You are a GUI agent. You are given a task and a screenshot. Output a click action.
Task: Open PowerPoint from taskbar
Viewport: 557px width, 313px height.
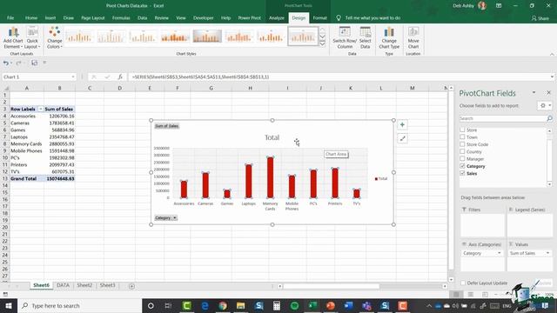[331, 305]
